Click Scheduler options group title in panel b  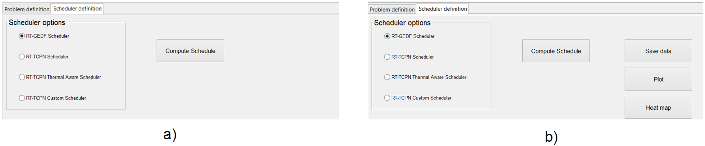(x=402, y=23)
